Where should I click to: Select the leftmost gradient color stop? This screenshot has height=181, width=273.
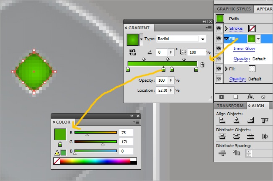128,69
